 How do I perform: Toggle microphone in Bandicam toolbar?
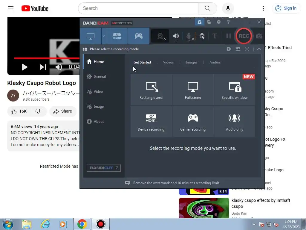[189, 36]
